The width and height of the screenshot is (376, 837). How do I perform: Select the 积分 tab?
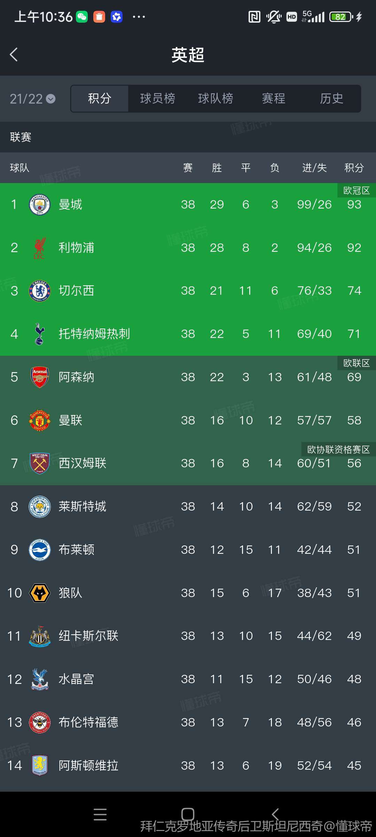100,99
